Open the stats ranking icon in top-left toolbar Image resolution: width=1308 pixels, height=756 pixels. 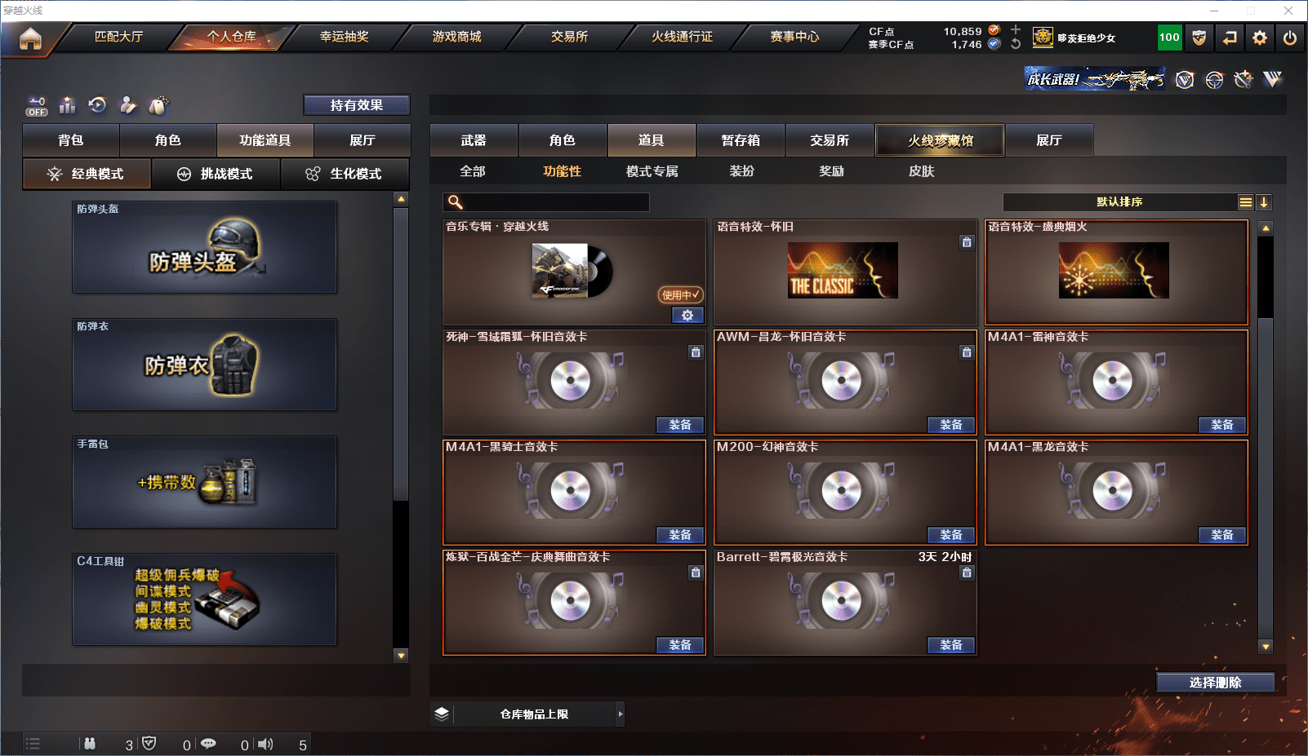[67, 104]
